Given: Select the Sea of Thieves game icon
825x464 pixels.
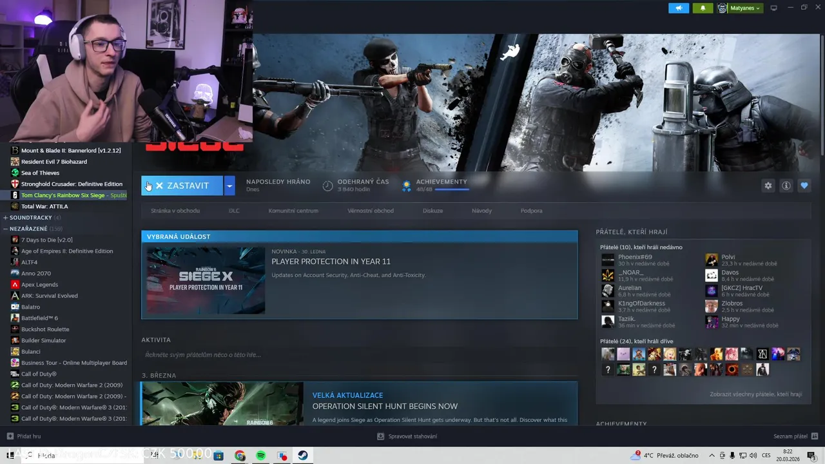Looking at the screenshot, I should pyautogui.click(x=15, y=173).
